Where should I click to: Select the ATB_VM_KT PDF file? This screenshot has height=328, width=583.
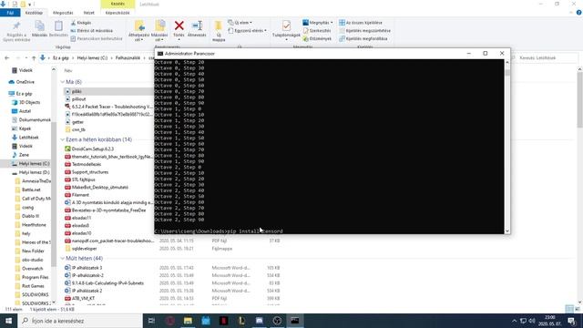83,298
